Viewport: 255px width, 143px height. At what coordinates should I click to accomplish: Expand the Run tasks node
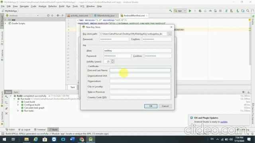point(18,111)
